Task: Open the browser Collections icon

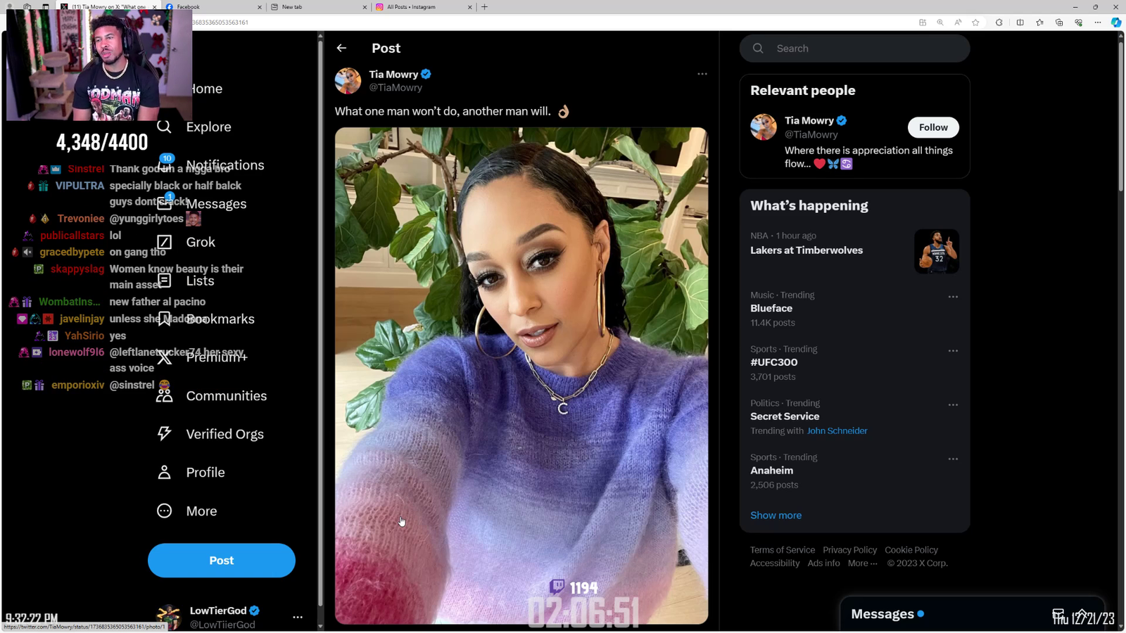Action: 1059,23
